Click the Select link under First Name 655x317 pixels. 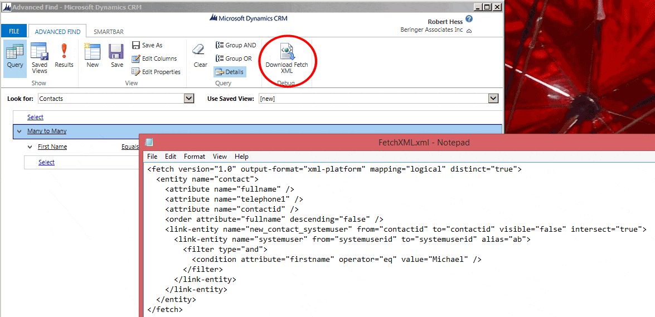[x=46, y=162]
